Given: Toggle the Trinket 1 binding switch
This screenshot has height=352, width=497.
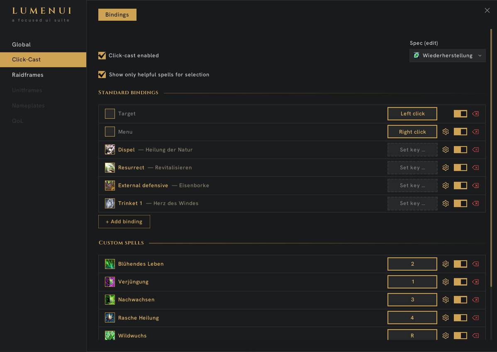Looking at the screenshot, I should coord(460,203).
